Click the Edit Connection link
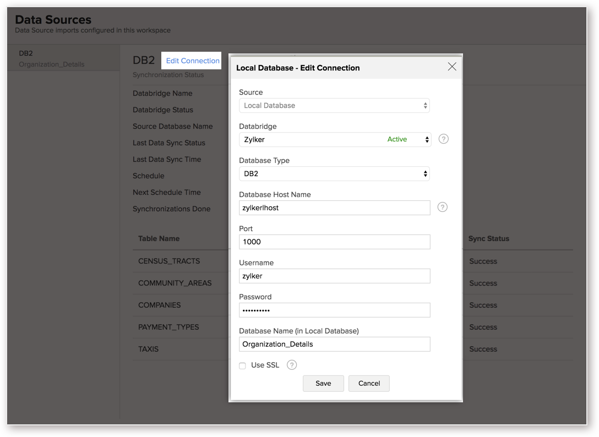The image size is (599, 437). click(x=193, y=61)
